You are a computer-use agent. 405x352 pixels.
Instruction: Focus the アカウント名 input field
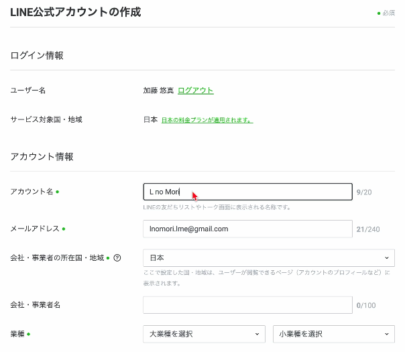point(247,192)
